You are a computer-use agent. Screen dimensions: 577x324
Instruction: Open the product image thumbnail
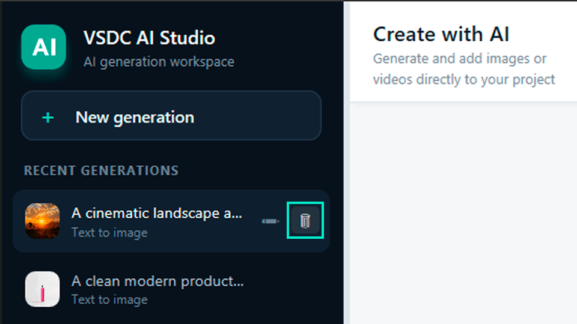tap(42, 289)
